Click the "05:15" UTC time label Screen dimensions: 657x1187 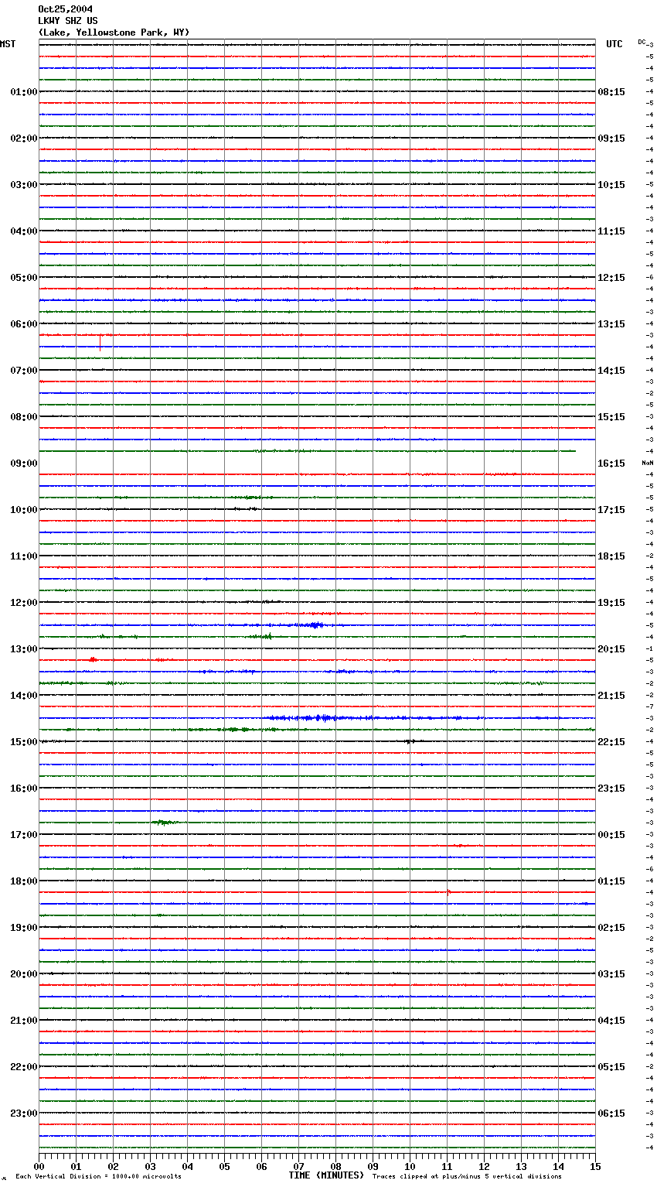[x=611, y=1067]
